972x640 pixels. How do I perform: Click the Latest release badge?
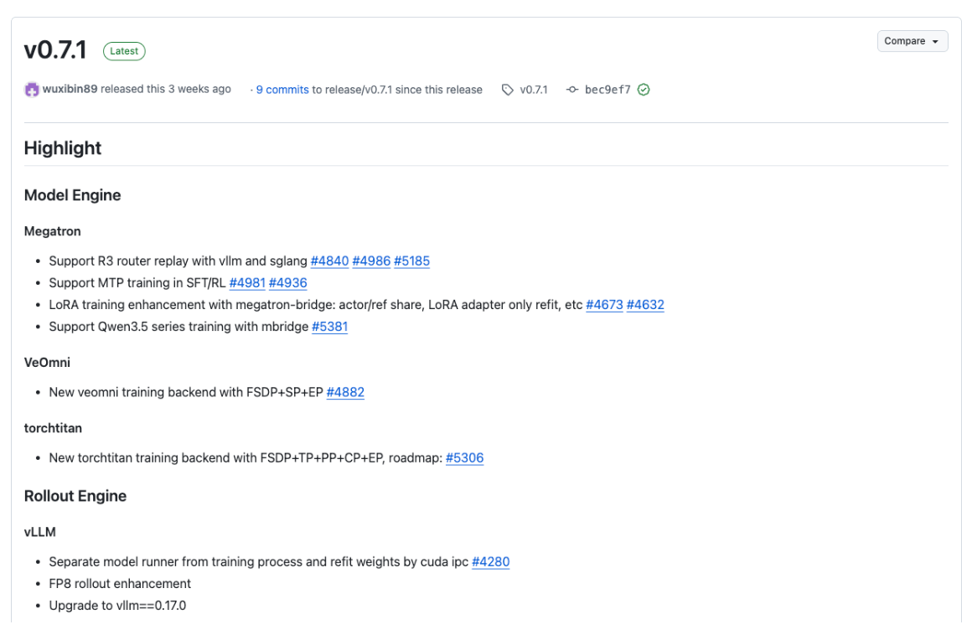124,51
